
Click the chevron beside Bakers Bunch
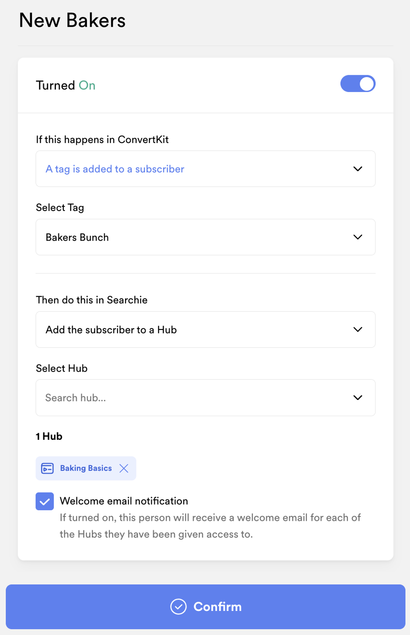click(x=358, y=237)
